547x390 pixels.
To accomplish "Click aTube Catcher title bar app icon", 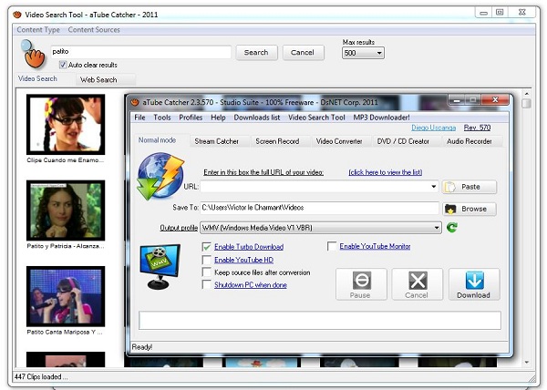I will (x=135, y=102).
